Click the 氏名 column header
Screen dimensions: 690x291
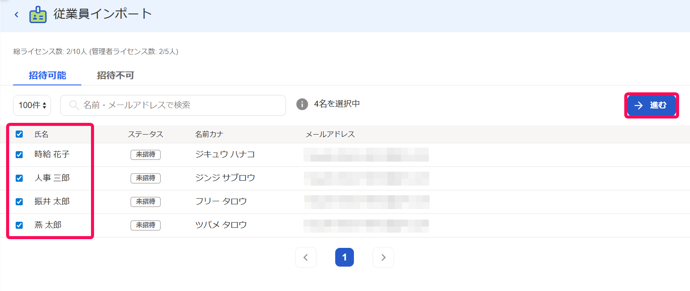42,134
